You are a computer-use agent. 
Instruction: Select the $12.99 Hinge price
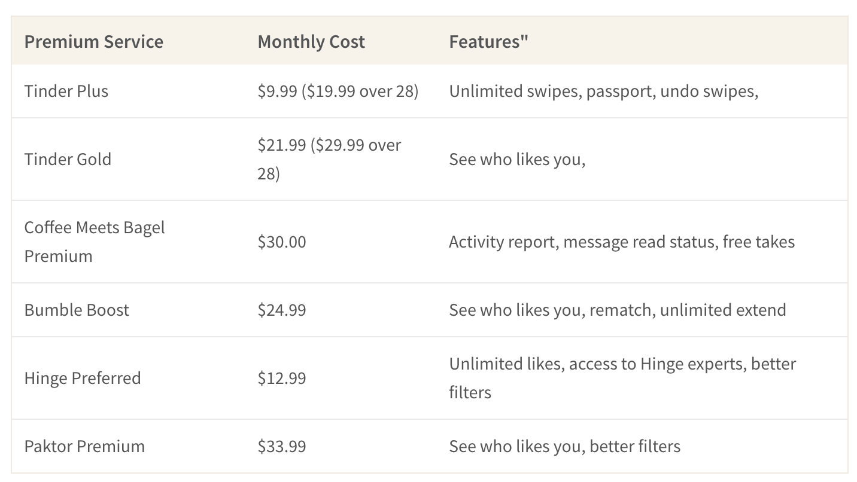tap(282, 378)
